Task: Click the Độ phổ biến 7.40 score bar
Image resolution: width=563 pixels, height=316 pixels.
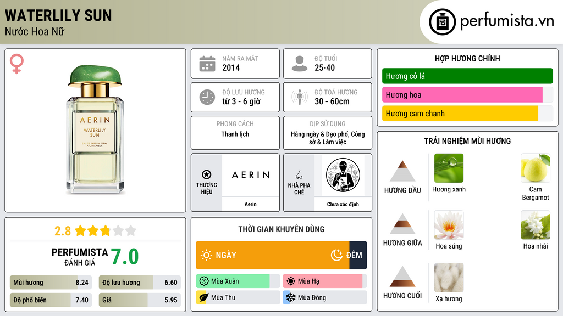Action: [51, 300]
